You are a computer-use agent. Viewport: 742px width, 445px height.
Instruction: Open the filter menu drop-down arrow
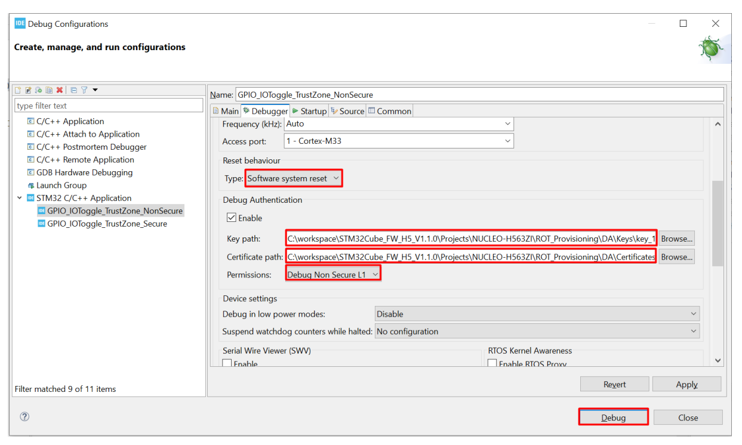point(95,90)
